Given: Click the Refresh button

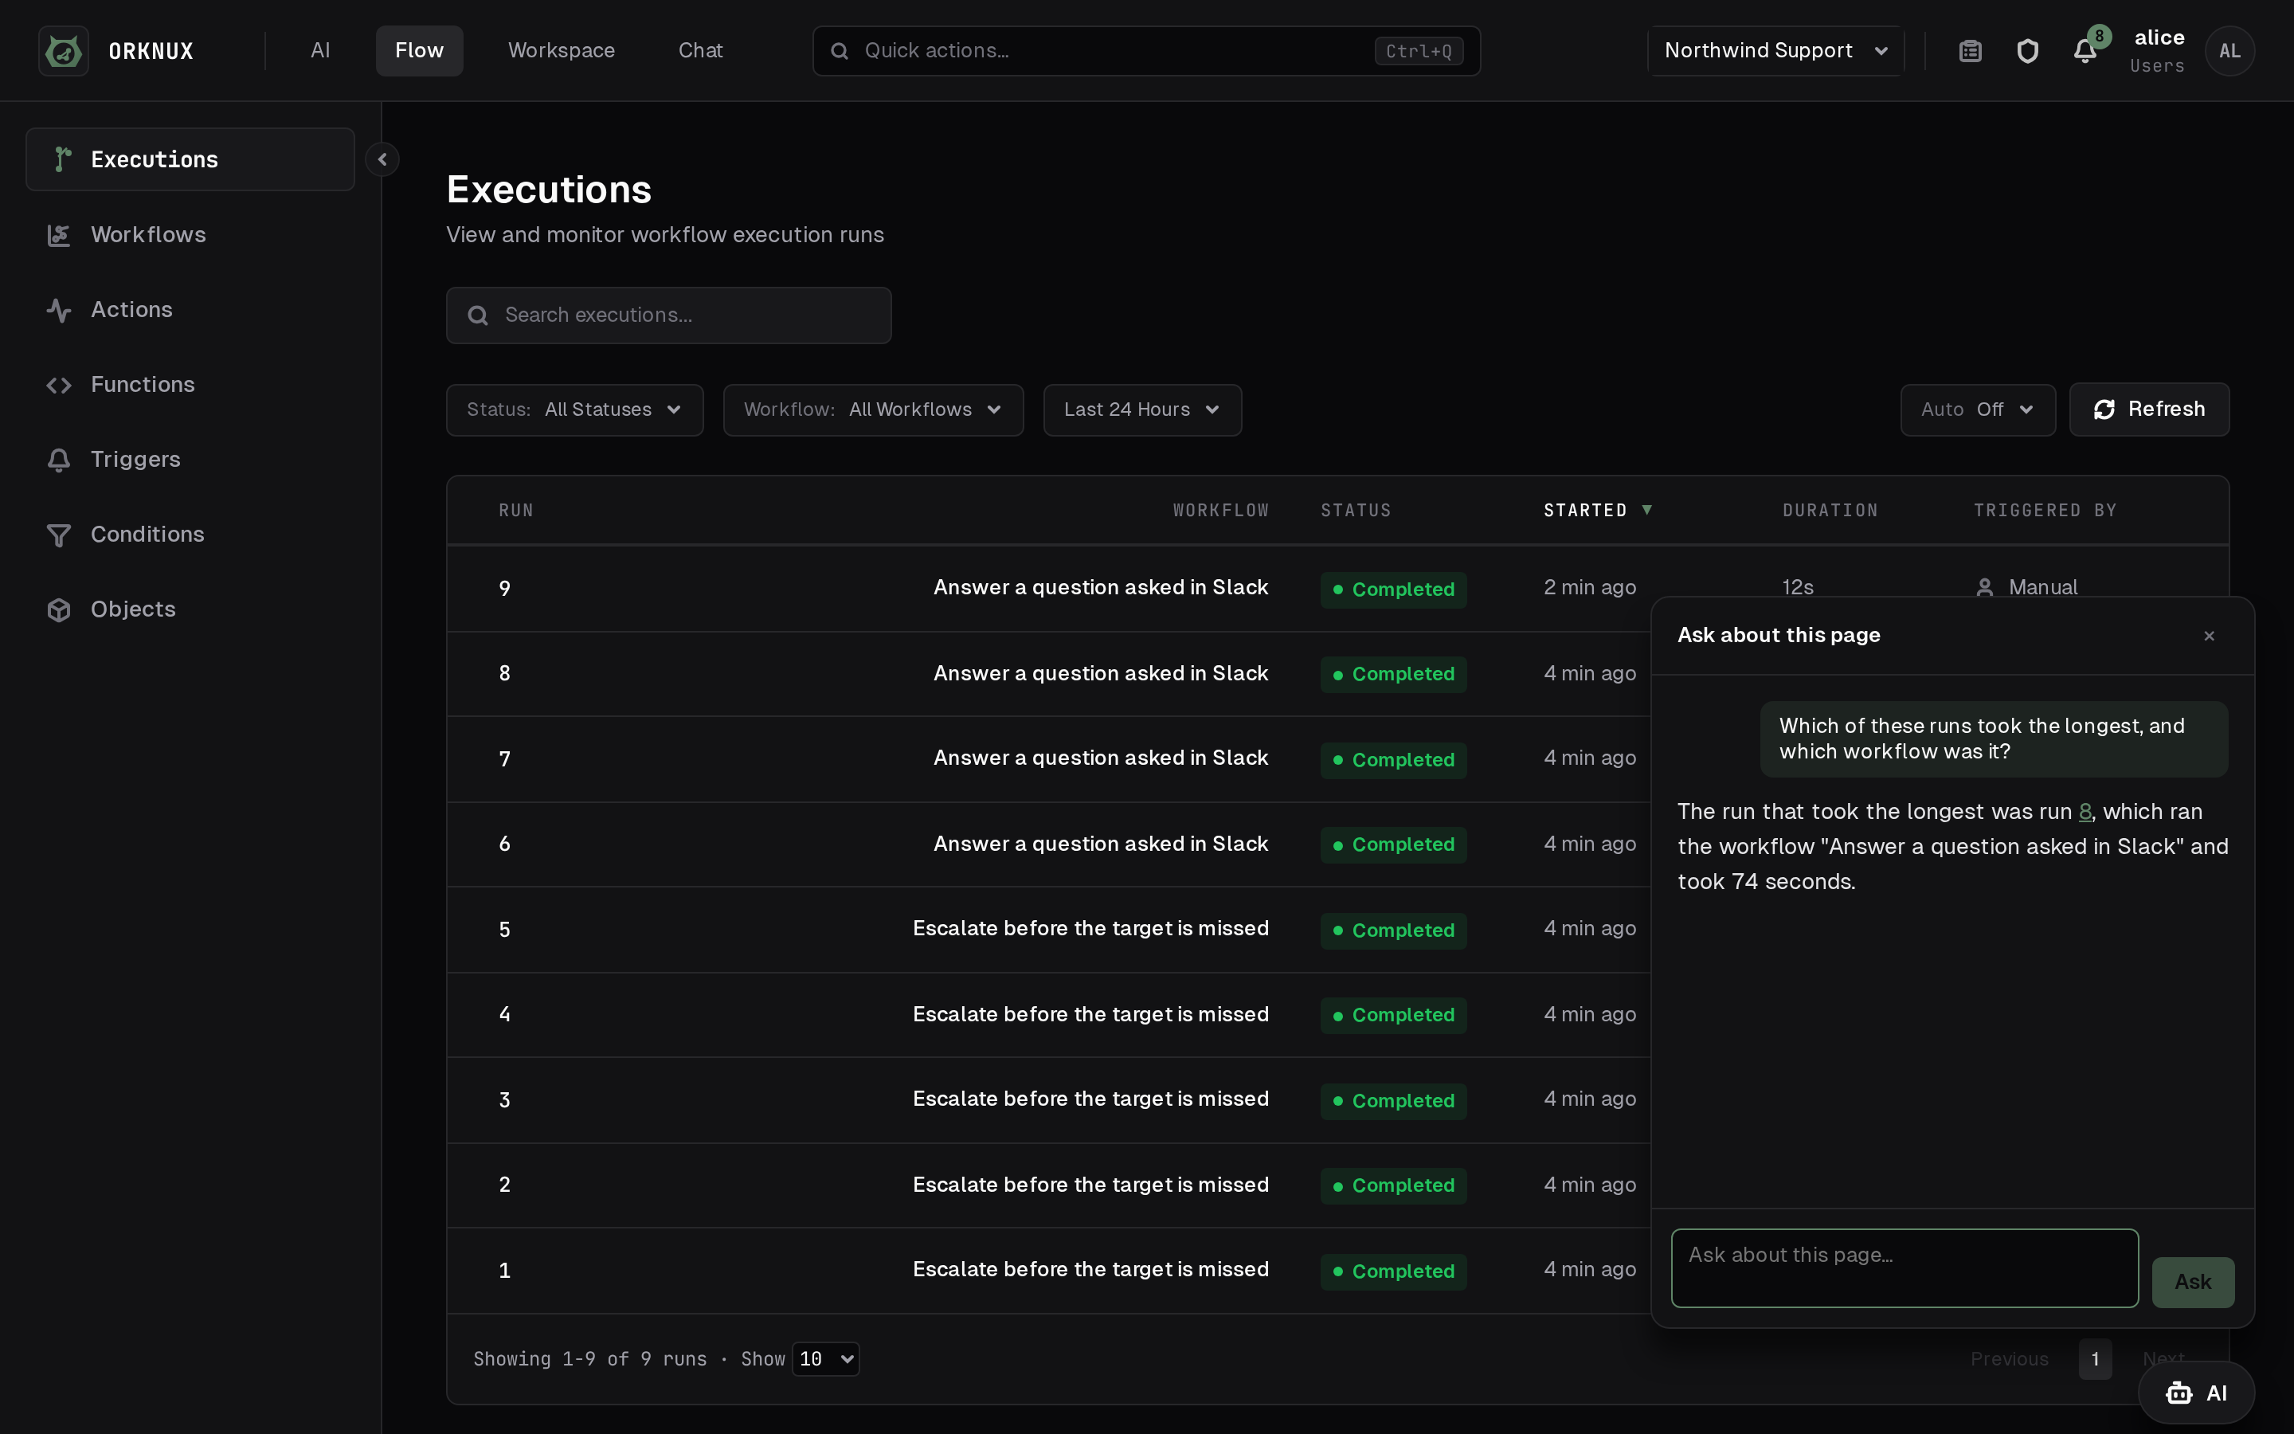Looking at the screenshot, I should pyautogui.click(x=2149, y=409).
